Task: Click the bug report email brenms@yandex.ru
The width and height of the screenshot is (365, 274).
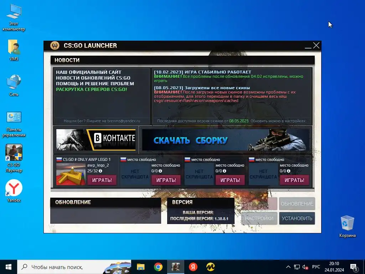Action: pos(124,121)
